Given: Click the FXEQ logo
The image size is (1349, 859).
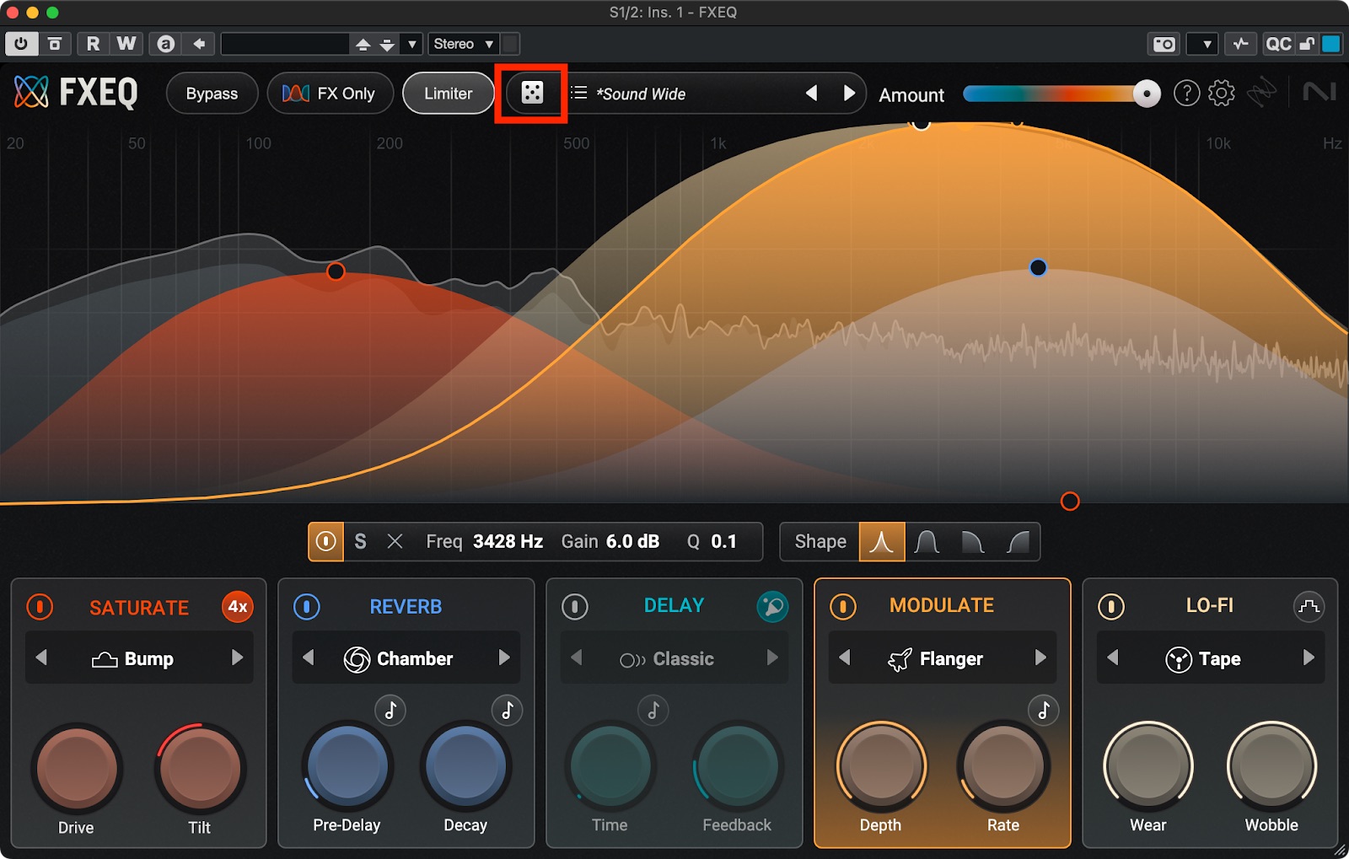Looking at the screenshot, I should pos(76,93).
